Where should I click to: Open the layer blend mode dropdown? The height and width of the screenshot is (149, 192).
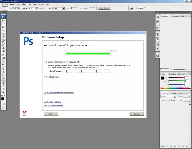[x=167, y=97]
